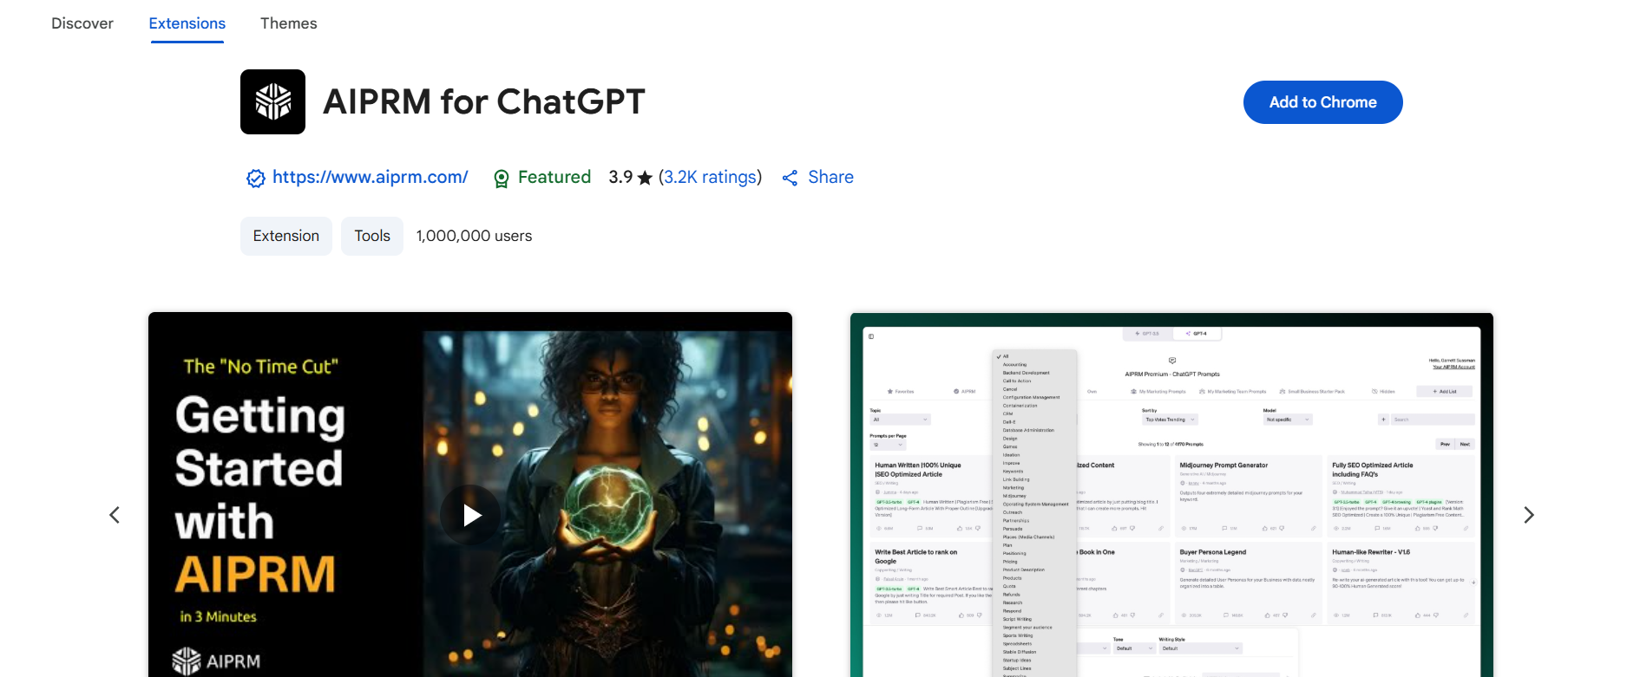Show next screenshot with right arrow
1627x677 pixels.
coord(1529,515)
